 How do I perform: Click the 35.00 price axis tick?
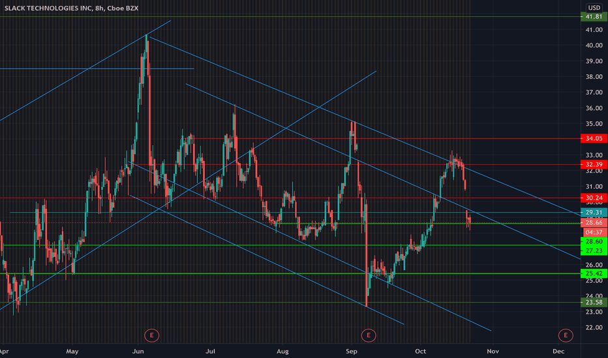point(594,124)
